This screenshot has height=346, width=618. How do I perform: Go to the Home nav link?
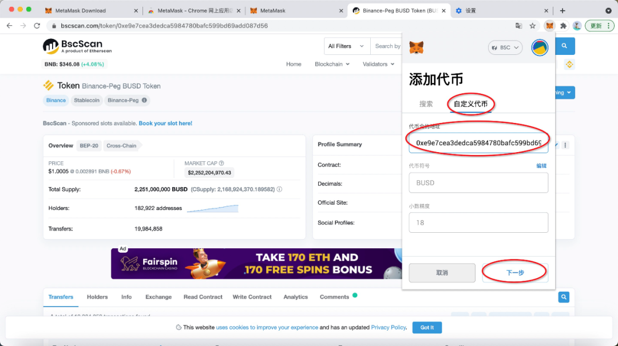pyautogui.click(x=294, y=64)
